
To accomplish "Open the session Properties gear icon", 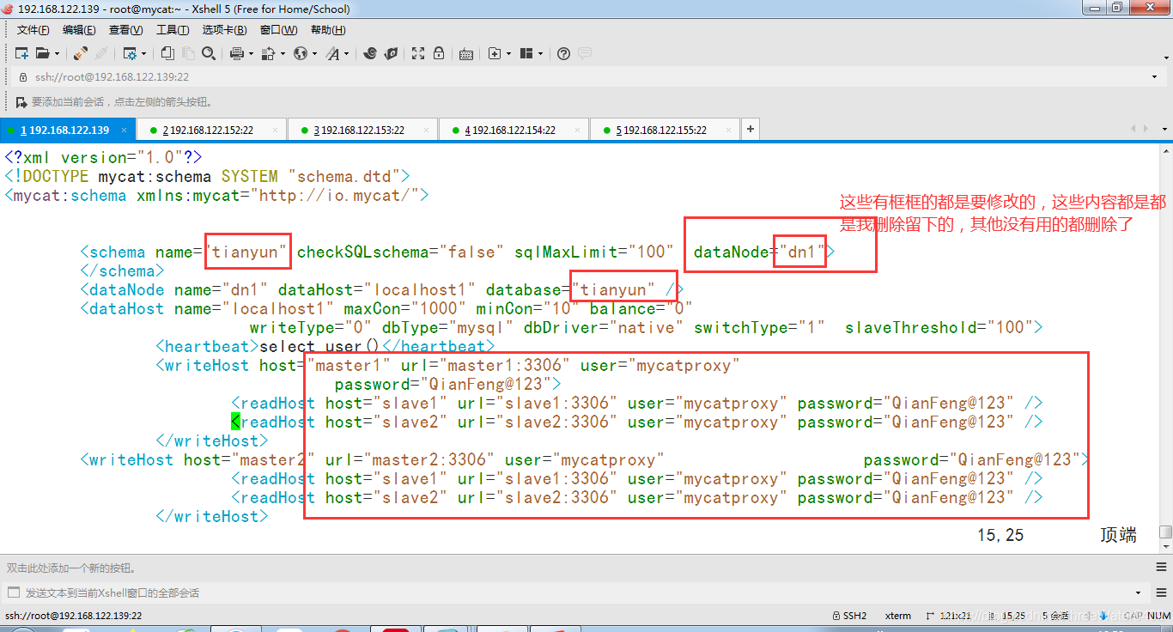I will click(x=130, y=53).
